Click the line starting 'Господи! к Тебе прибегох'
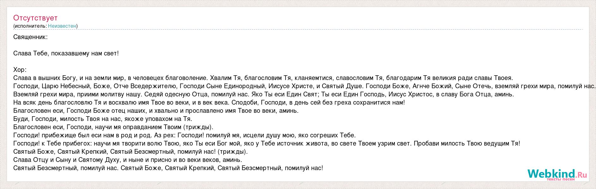The width and height of the screenshot is (596, 189). pos(267,143)
